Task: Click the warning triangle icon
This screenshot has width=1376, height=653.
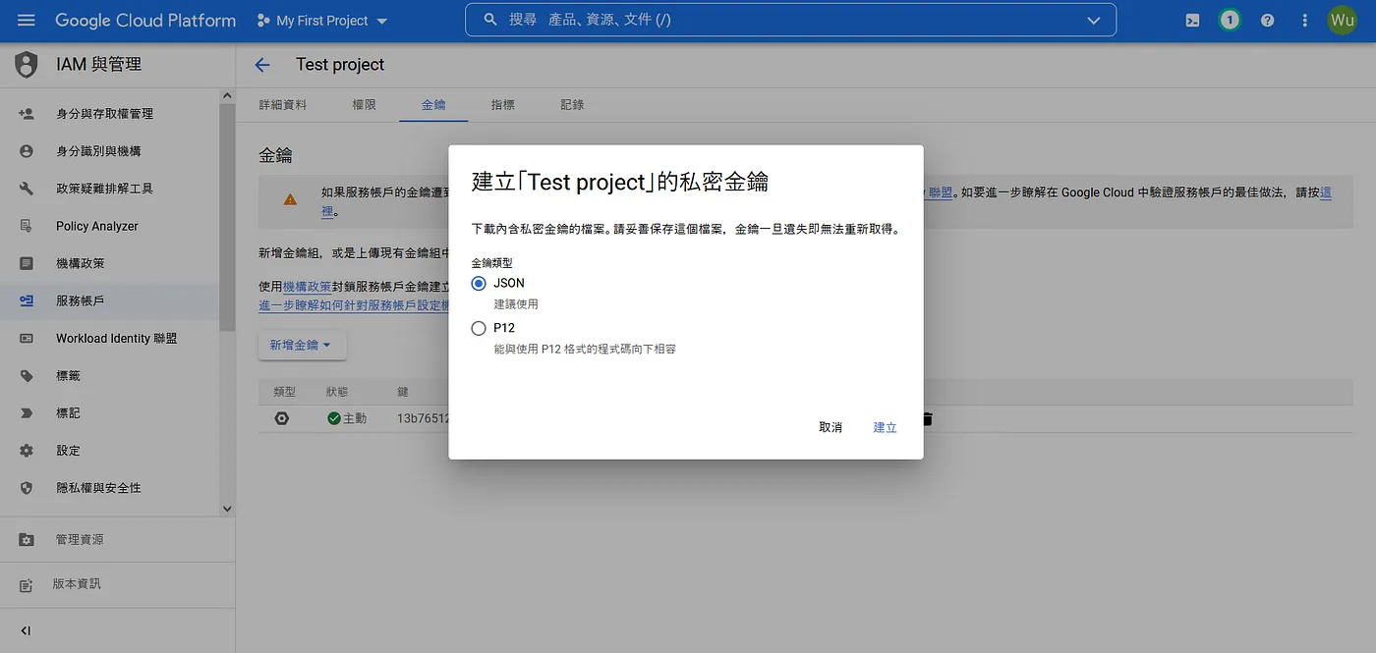Action: coord(290,199)
